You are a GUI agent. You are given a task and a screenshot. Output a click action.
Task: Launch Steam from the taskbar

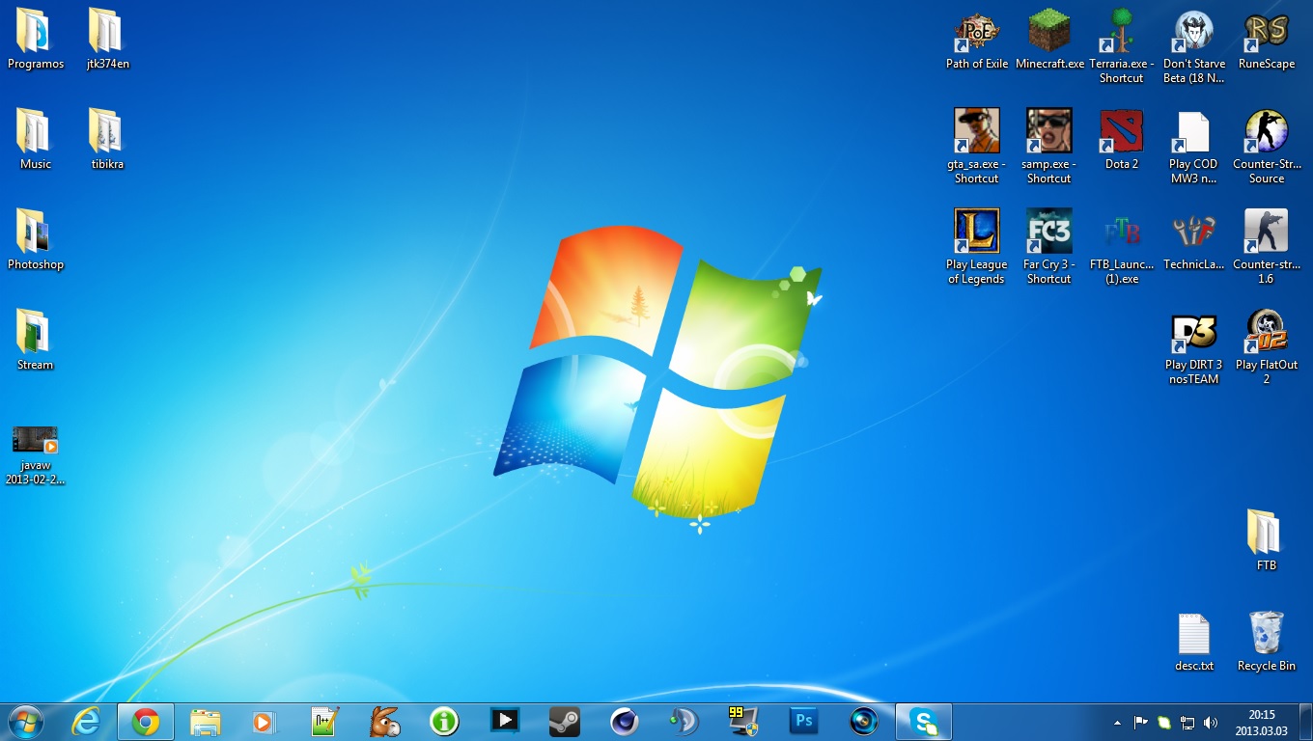[x=564, y=722]
